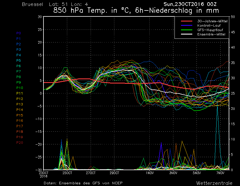
Task: Click the data source NCEP footer text
Action: pos(83,183)
